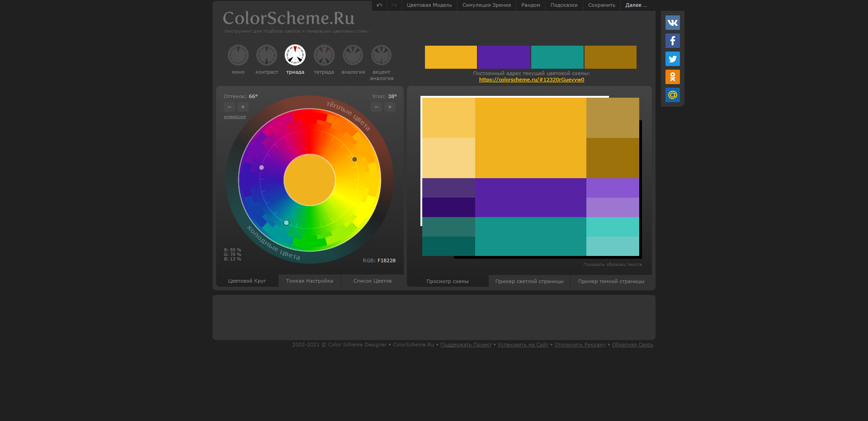Share via the VK icon
This screenshot has height=421, width=868.
tap(673, 23)
